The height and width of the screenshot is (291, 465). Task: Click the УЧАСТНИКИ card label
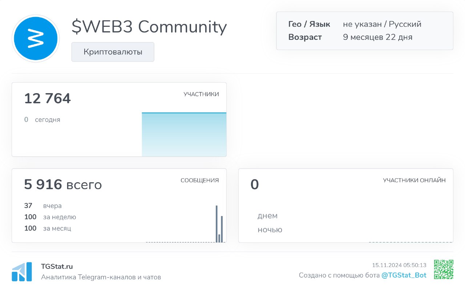201,94
